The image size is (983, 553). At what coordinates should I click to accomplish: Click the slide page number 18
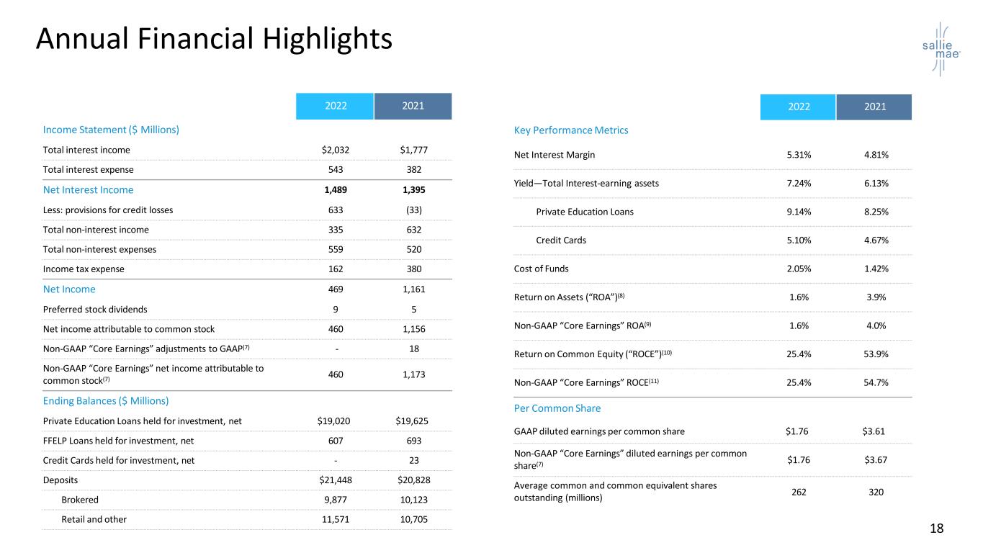tap(936, 529)
